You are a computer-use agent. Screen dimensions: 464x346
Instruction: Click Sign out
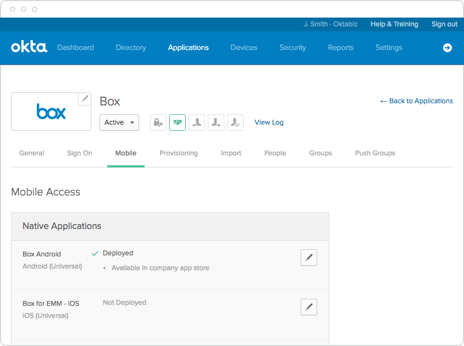click(444, 24)
